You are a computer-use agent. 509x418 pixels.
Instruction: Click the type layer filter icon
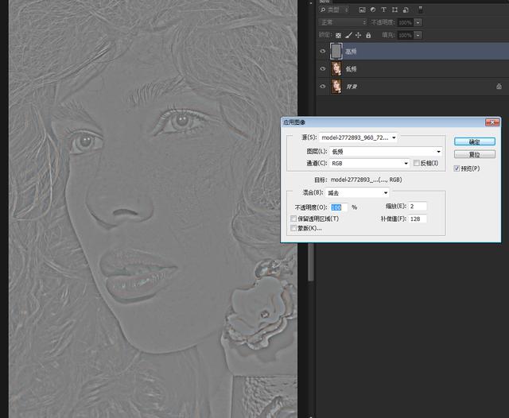(x=384, y=10)
